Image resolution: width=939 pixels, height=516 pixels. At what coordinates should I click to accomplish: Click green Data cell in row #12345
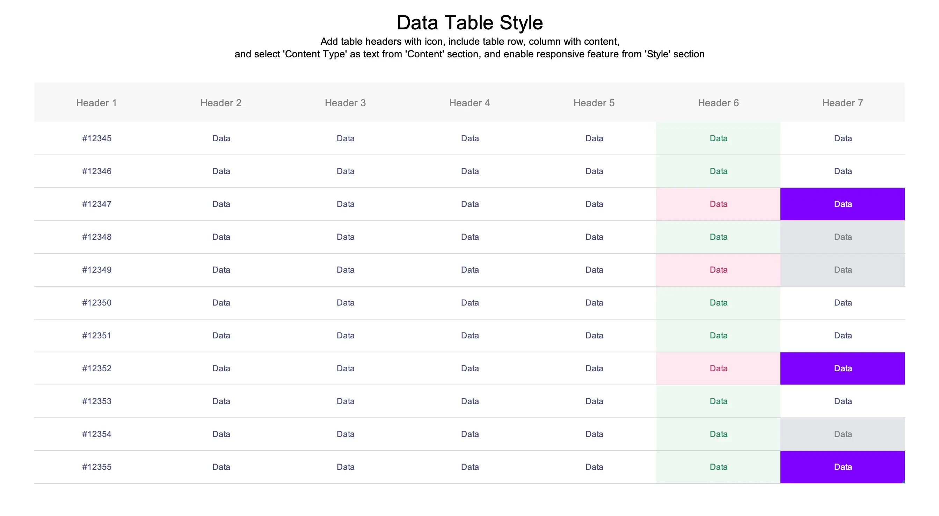(718, 138)
